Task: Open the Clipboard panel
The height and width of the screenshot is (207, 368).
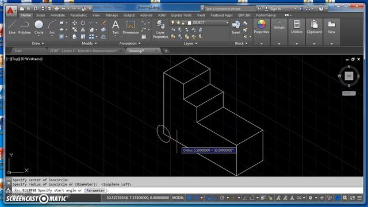Action: tap(314, 24)
